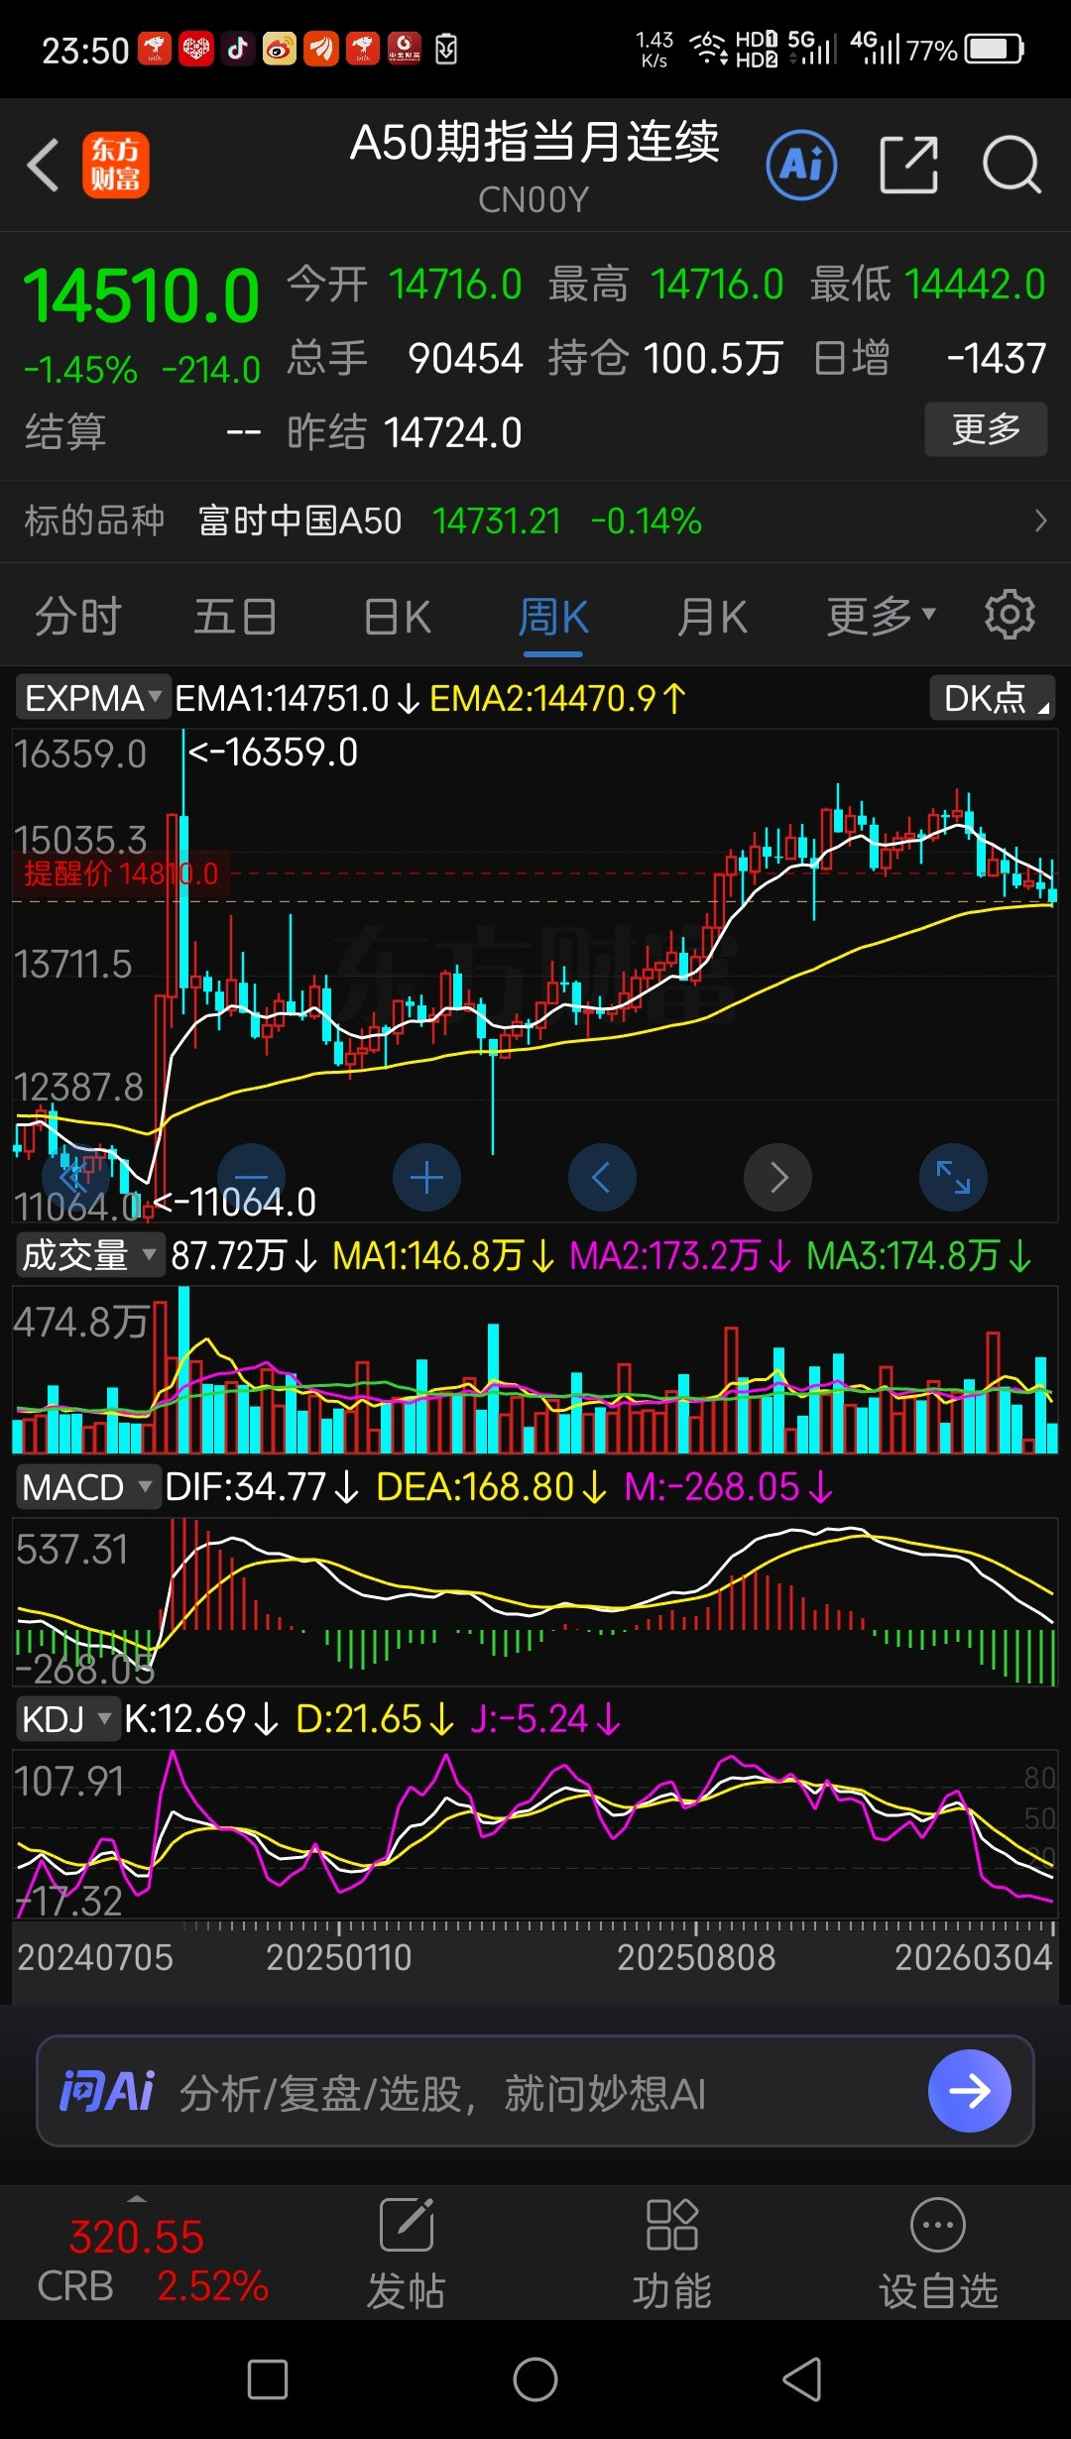Open KDJ indicator dropdown

coord(66,1718)
